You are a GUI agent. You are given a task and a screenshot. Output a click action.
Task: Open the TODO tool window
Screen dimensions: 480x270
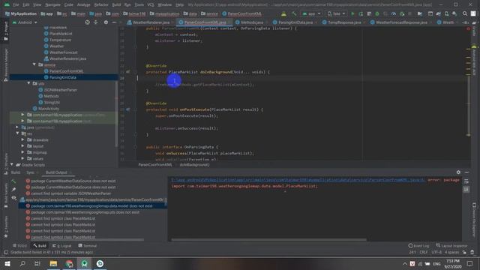[20, 246]
